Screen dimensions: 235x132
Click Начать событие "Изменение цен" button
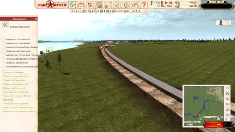(18, 107)
